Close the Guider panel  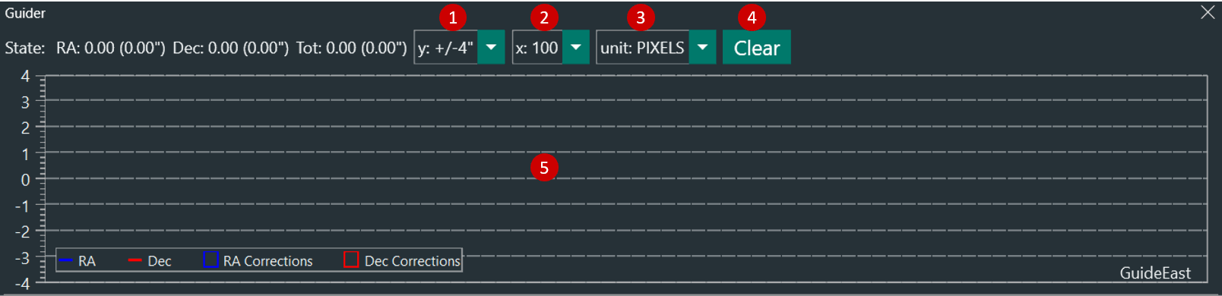1208,12
